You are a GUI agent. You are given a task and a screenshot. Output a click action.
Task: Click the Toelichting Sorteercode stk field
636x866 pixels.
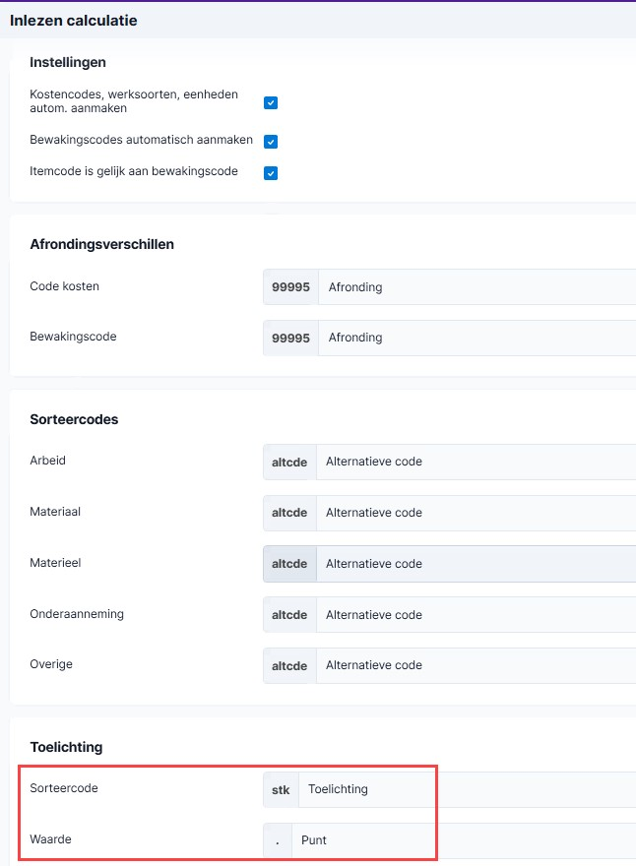[449, 790]
